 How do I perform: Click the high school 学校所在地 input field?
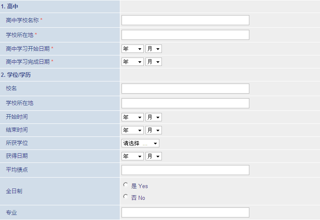pos(185,35)
